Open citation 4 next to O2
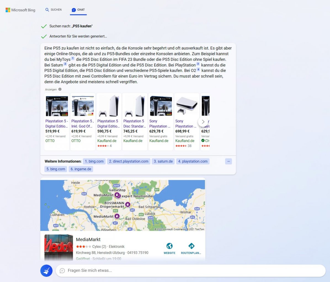The width and height of the screenshot is (330, 282). pos(198,69)
